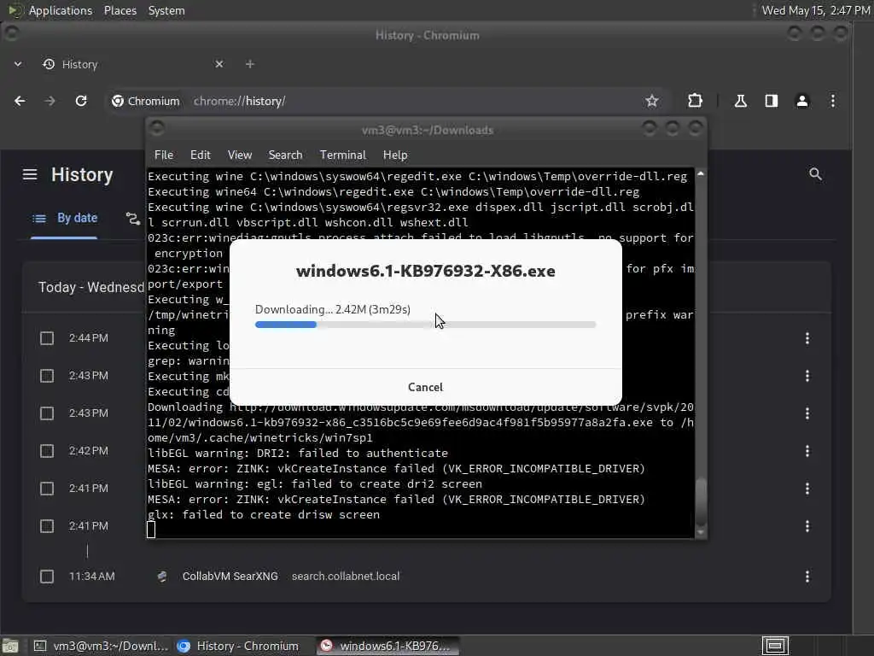Select the second 2:43 PM history checkbox
The image size is (874, 656).
point(47,413)
